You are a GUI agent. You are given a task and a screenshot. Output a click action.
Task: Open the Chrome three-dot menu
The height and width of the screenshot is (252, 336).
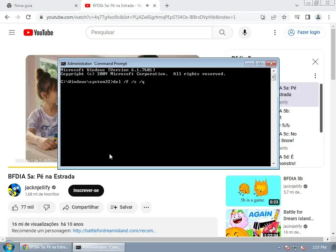point(329,17)
